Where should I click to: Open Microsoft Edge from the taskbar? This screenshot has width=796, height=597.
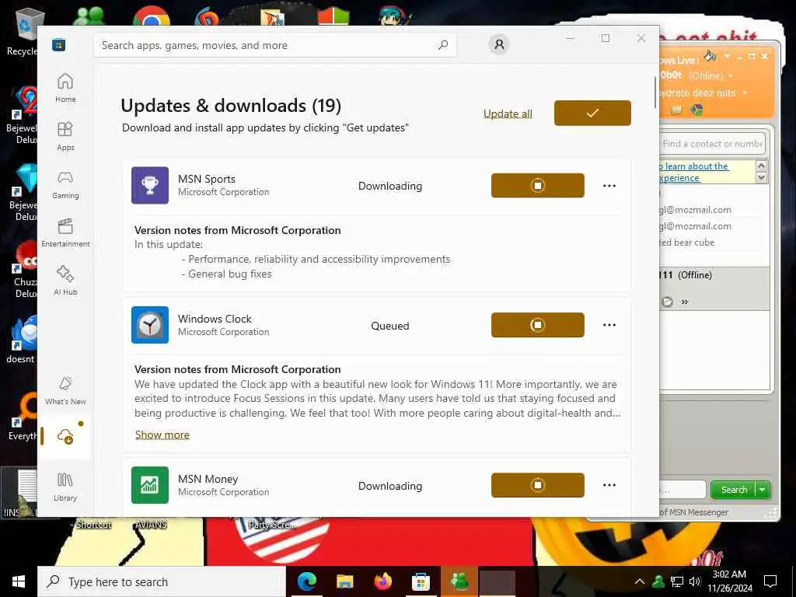click(x=306, y=581)
